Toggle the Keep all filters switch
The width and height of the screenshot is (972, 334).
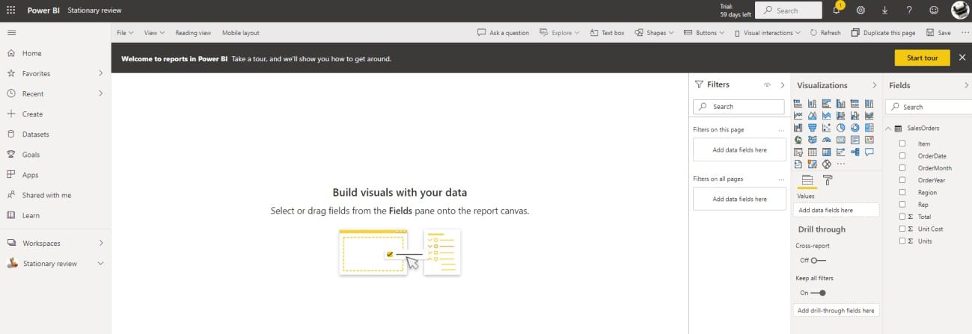point(819,293)
